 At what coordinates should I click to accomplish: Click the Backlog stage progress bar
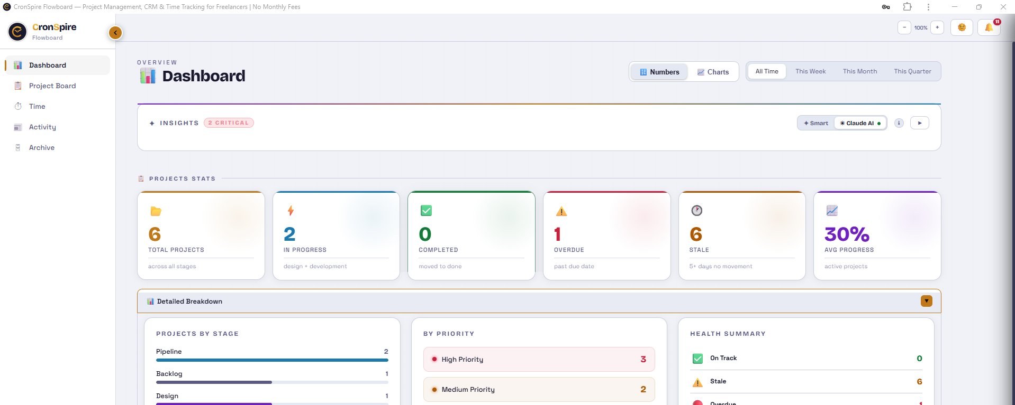272,382
